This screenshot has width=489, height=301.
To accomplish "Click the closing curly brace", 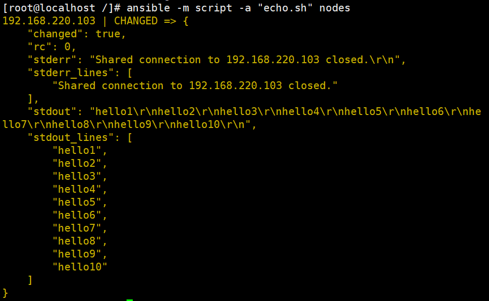I will tap(5, 293).
